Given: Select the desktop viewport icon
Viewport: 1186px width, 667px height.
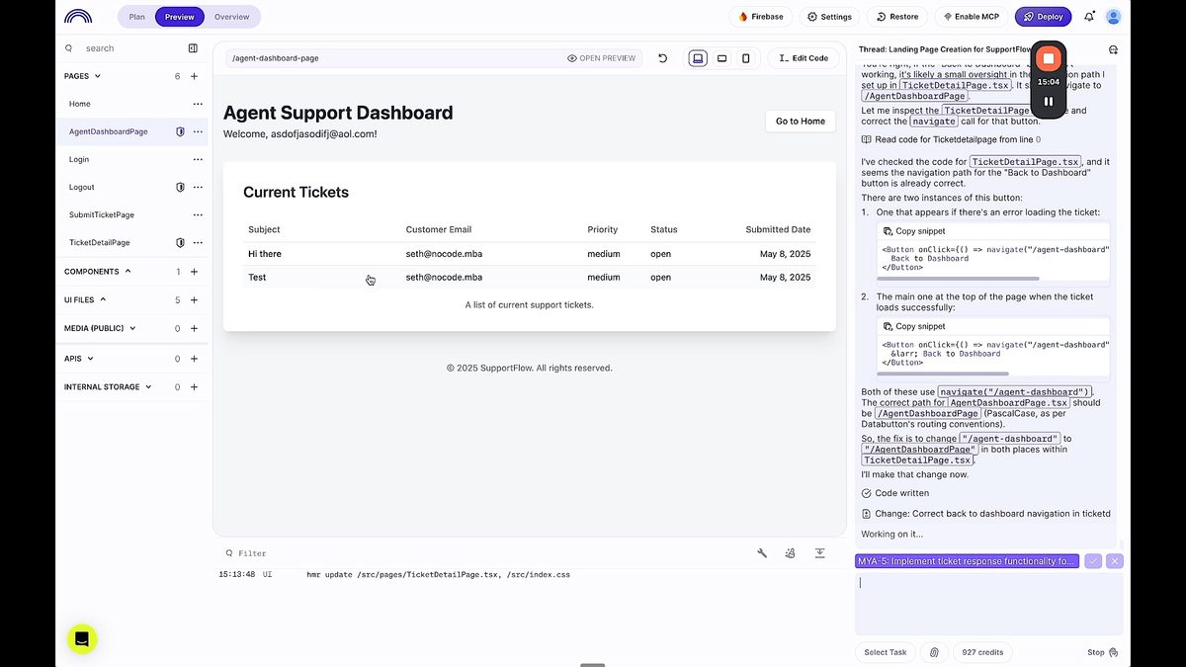Looking at the screenshot, I should (x=698, y=58).
